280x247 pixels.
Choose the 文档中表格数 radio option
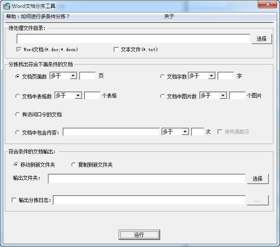pos(17,96)
